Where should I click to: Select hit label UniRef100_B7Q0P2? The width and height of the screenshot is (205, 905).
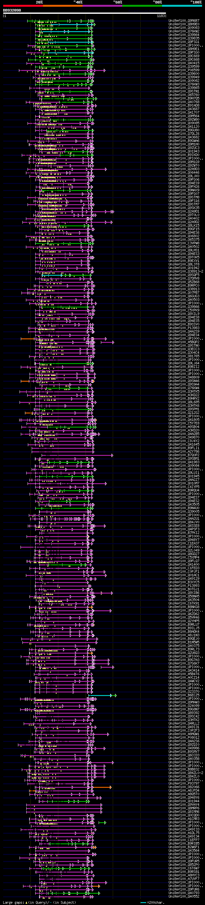click(184, 455)
